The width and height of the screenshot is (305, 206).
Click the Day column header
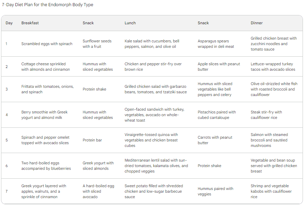[9, 23]
